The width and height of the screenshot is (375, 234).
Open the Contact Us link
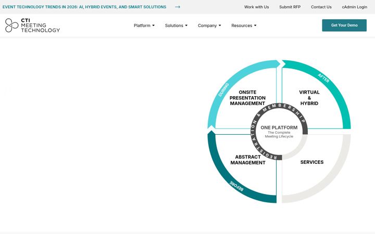point(321,7)
